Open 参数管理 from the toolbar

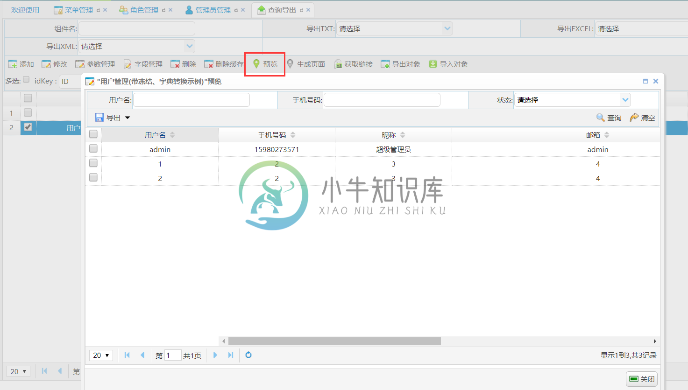[x=95, y=64]
